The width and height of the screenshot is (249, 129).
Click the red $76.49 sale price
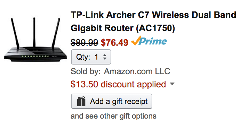pyautogui.click(x=114, y=43)
